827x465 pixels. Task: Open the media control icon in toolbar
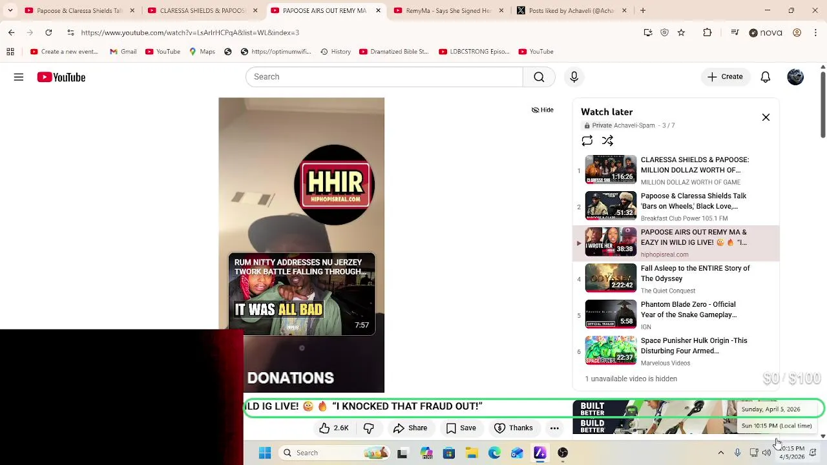(x=735, y=32)
